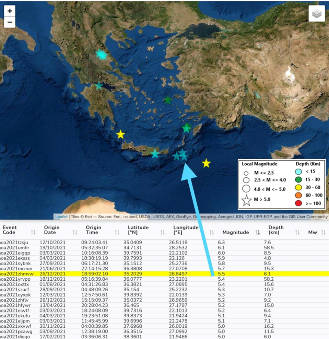Sort by Latitude column header
This screenshot has width=329, height=339.
[138, 230]
